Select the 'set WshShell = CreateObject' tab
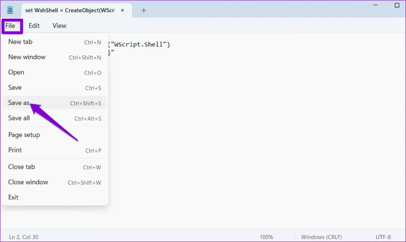 pyautogui.click(x=77, y=10)
